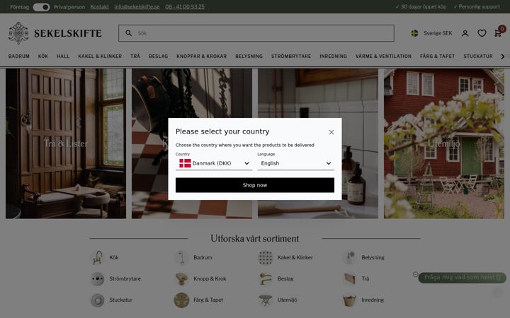Click the Danish flag in Country field
The width and height of the screenshot is (510, 318).
pyautogui.click(x=185, y=163)
